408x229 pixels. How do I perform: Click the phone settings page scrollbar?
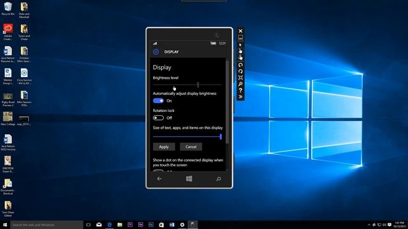click(227, 101)
